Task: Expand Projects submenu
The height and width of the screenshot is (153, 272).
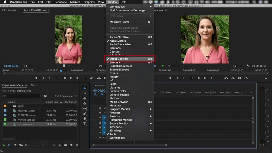Action: pos(130,116)
